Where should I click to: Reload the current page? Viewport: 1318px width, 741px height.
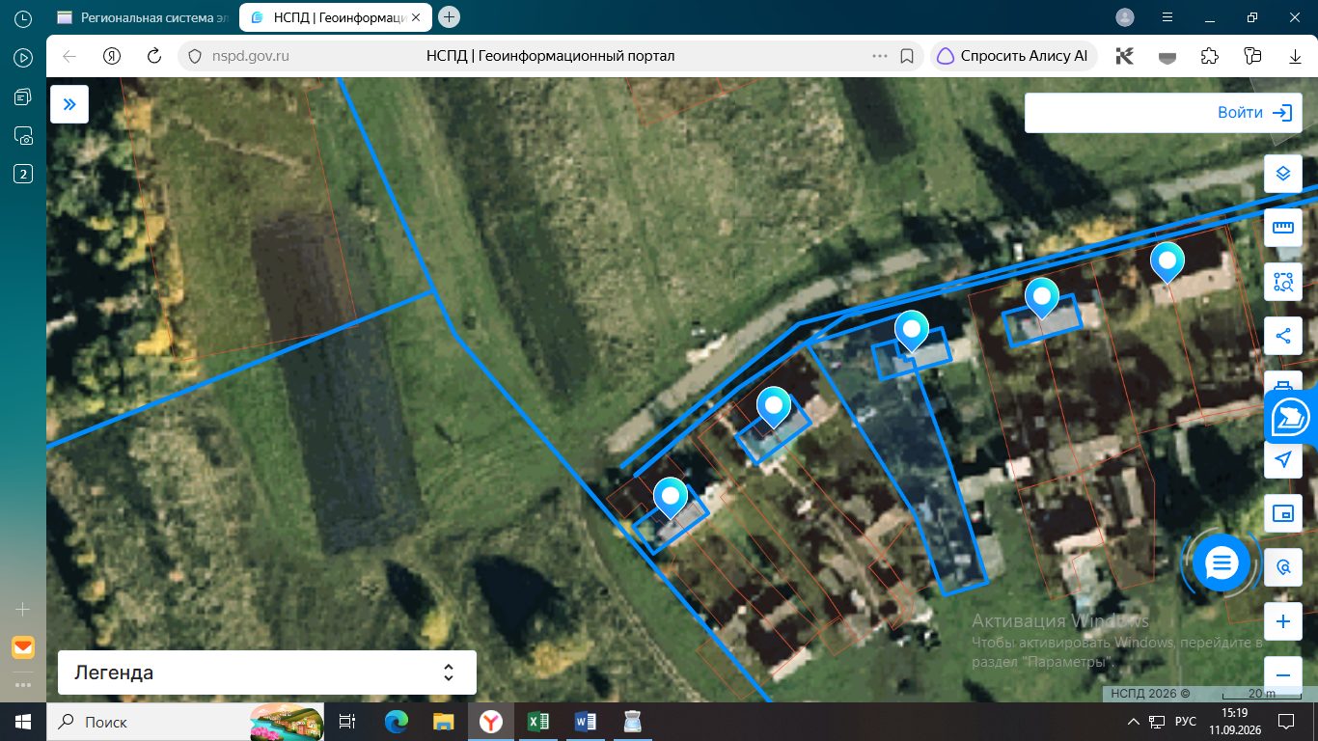click(x=153, y=56)
